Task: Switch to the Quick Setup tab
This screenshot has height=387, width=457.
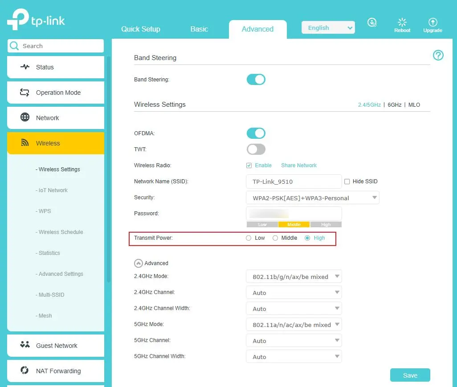Action: pos(141,29)
